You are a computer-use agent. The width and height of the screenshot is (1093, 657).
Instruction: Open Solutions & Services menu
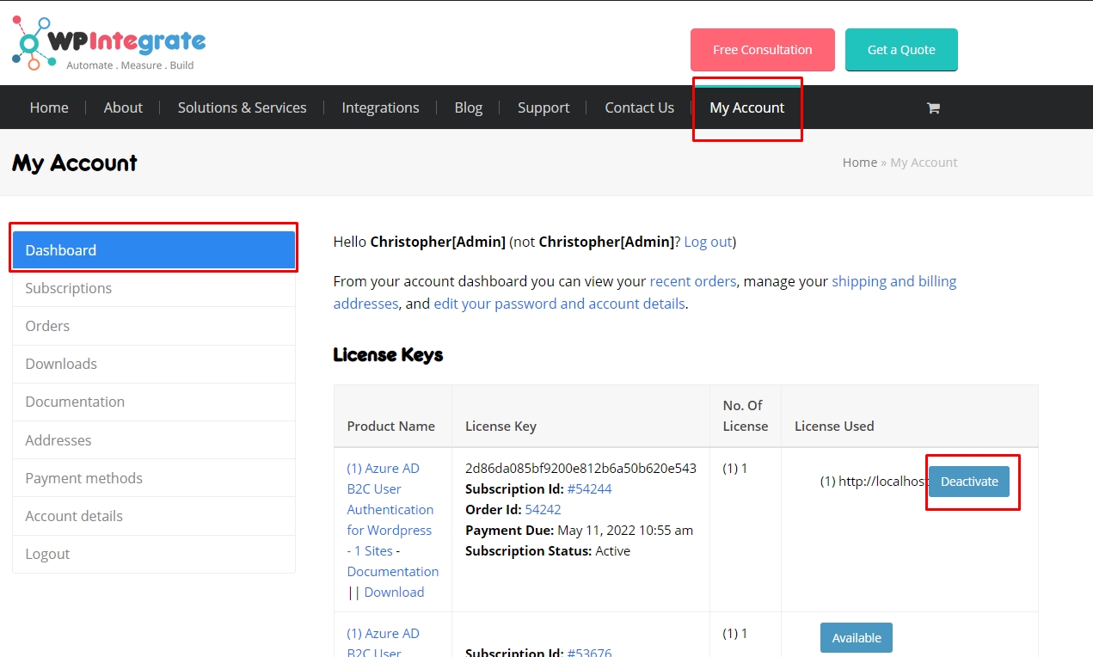pos(242,107)
